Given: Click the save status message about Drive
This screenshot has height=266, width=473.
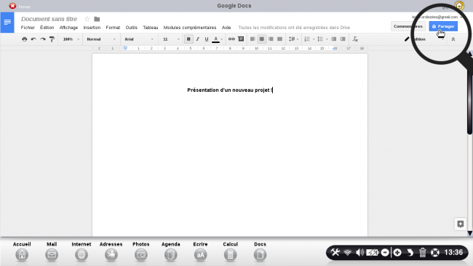Looking at the screenshot, I should point(294,28).
